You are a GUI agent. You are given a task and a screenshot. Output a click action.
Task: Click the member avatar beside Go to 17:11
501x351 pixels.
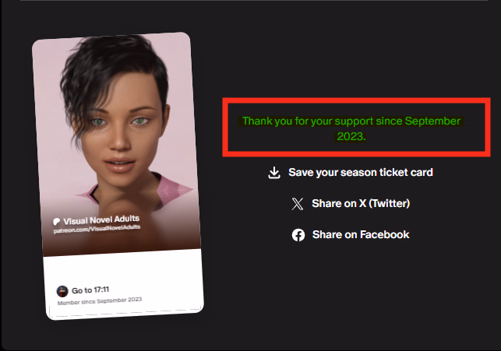click(62, 291)
